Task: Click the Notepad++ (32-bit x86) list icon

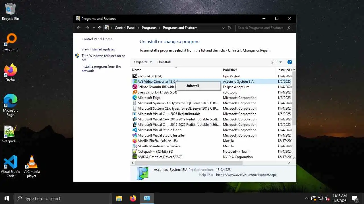Action: point(135,151)
